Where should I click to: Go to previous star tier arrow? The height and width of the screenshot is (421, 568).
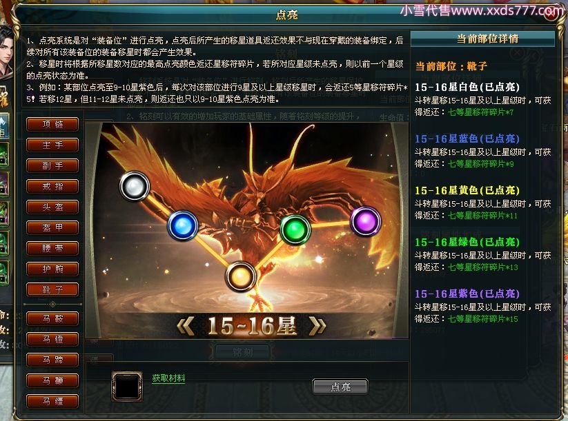click(x=186, y=325)
